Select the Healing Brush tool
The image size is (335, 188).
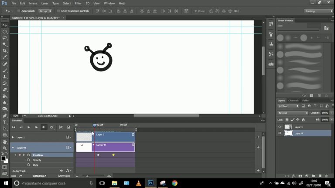4,64
